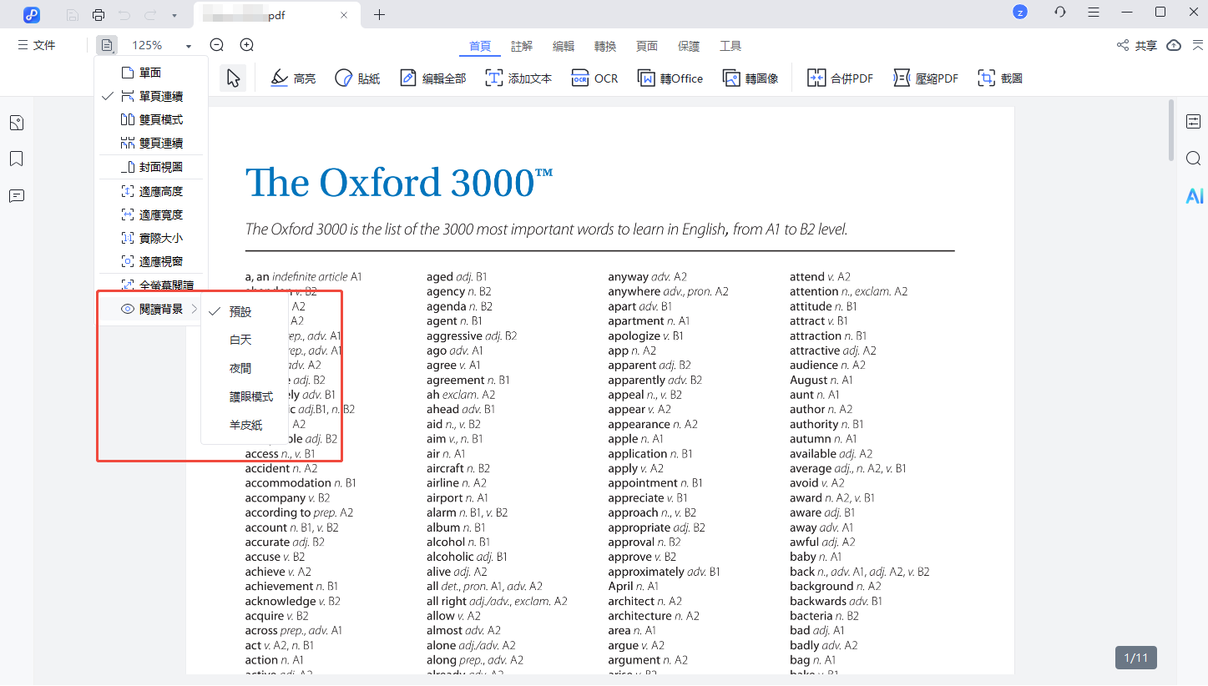Select 雙頁模式 two-page mode
This screenshot has height=686, width=1208.
click(x=151, y=119)
